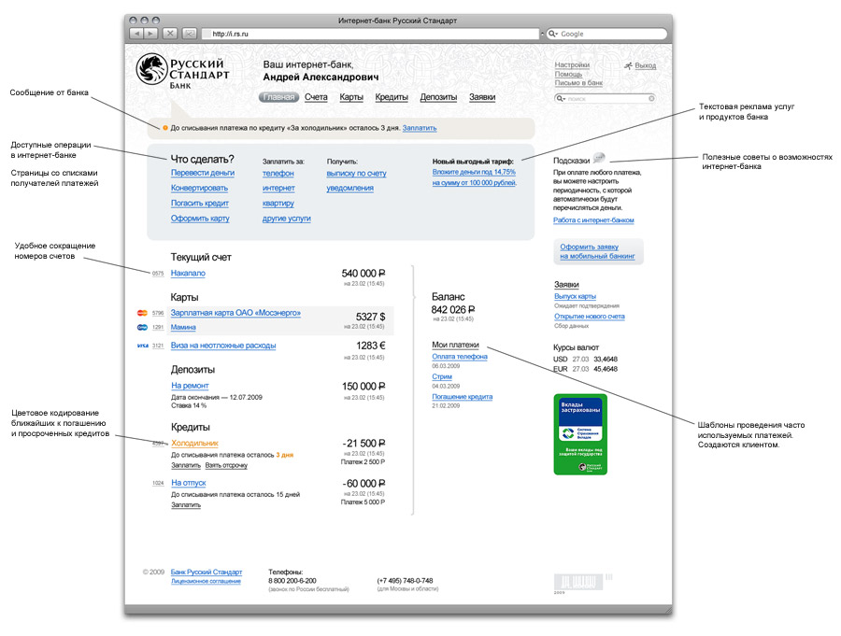Viewport: 841px width, 636px height.
Task: Click Заплатить link in the bank message
Action: [x=419, y=128]
